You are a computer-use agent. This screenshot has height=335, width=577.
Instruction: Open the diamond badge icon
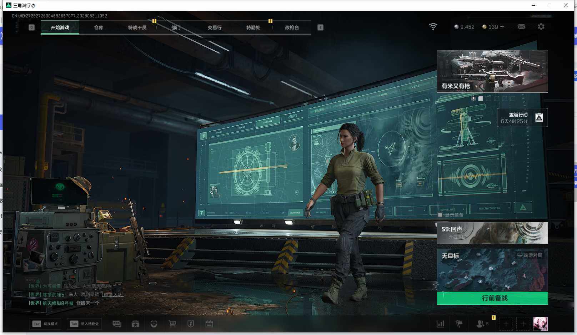point(154,324)
